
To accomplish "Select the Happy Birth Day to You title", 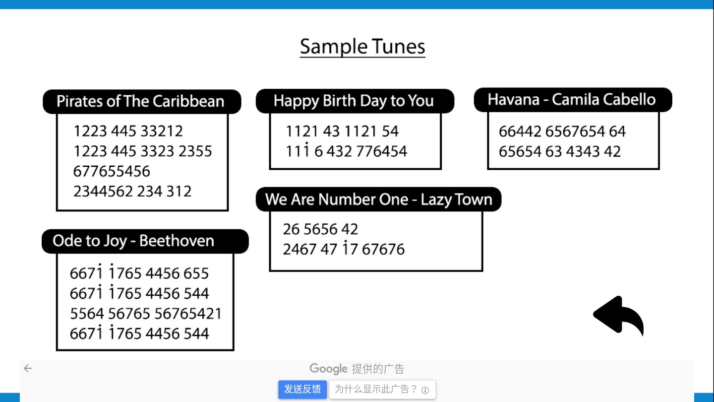I will click(355, 101).
